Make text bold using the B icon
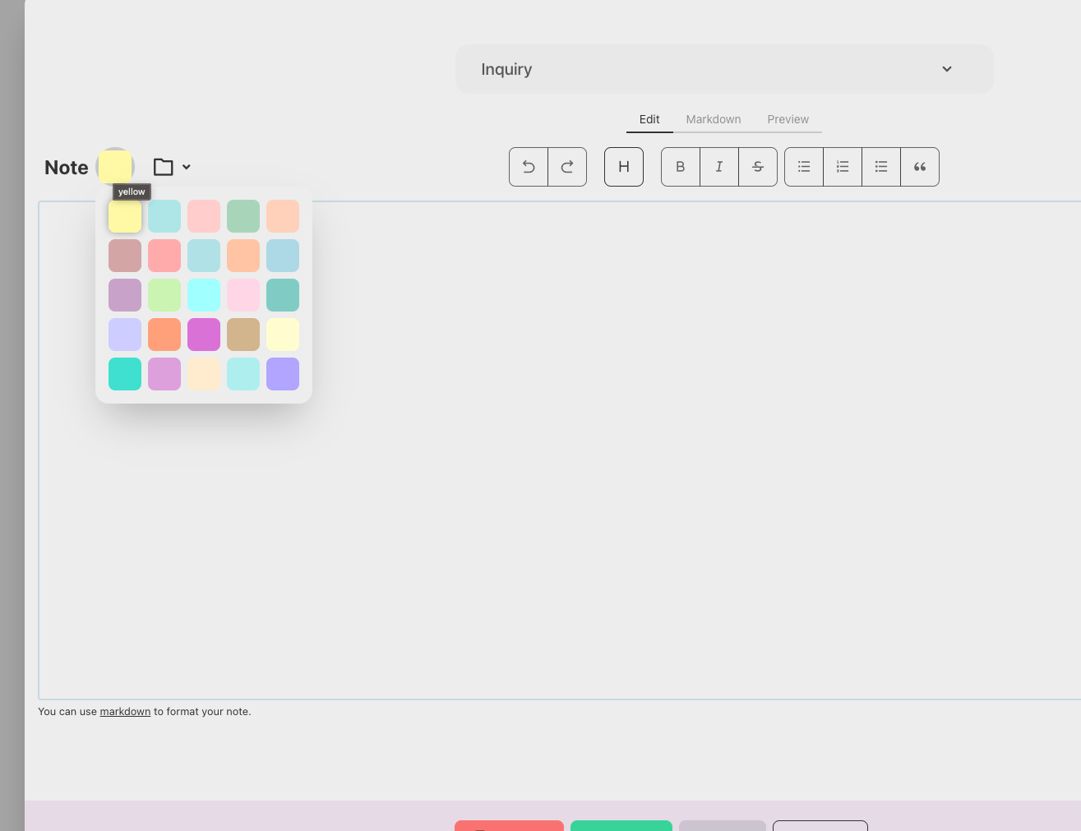Image resolution: width=1081 pixels, height=831 pixels. coord(680,166)
